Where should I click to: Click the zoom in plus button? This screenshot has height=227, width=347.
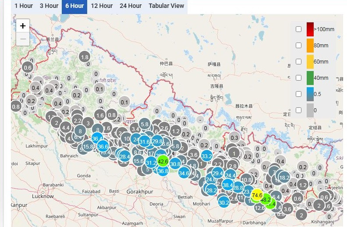point(23,26)
